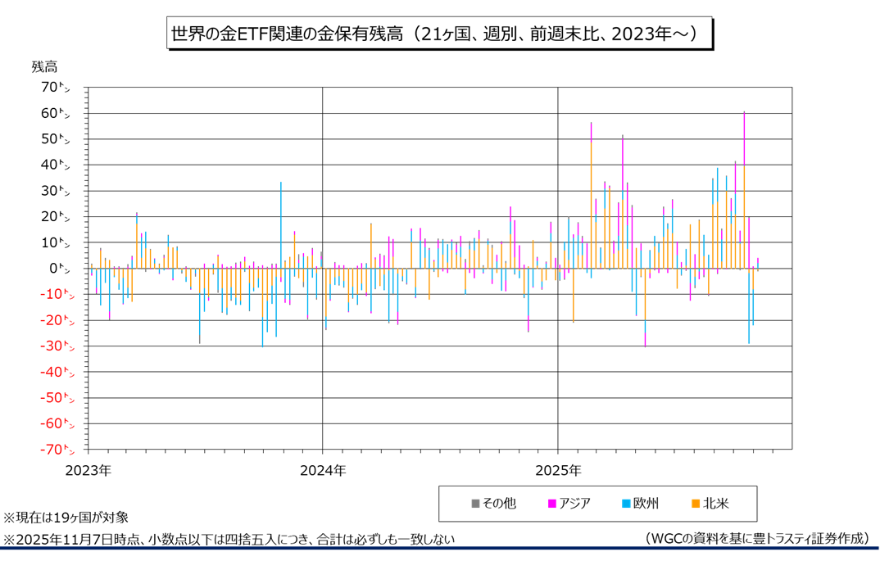
Task: Click the 現在は19ヶ国が対象 footnote
Action: pyautogui.click(x=66, y=518)
